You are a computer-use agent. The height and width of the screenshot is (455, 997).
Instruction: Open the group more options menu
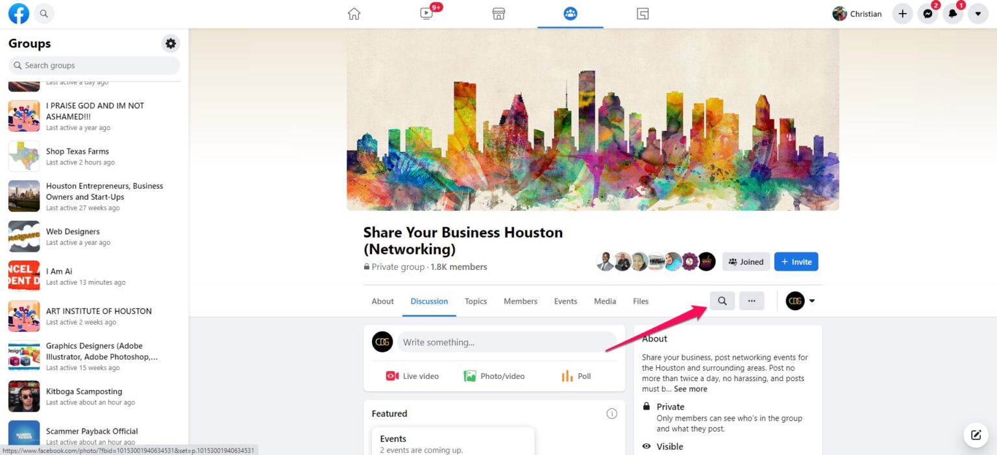[x=752, y=301]
